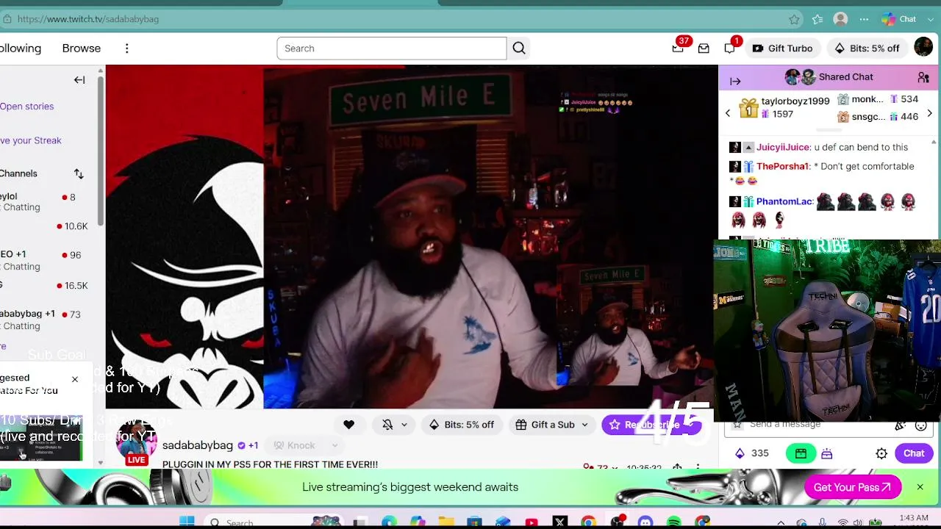Open the chat community users icon

pos(923,77)
